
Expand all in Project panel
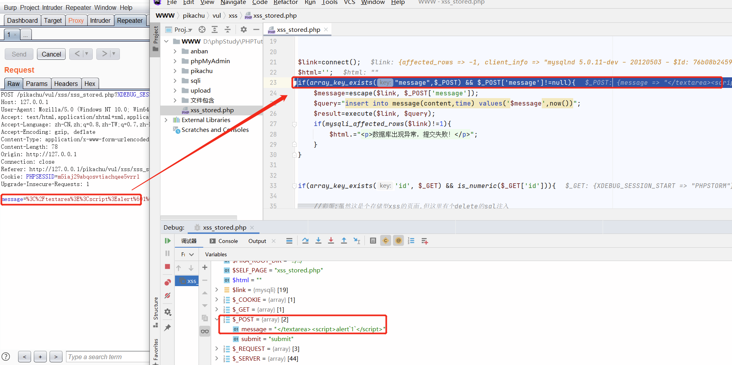click(x=215, y=29)
